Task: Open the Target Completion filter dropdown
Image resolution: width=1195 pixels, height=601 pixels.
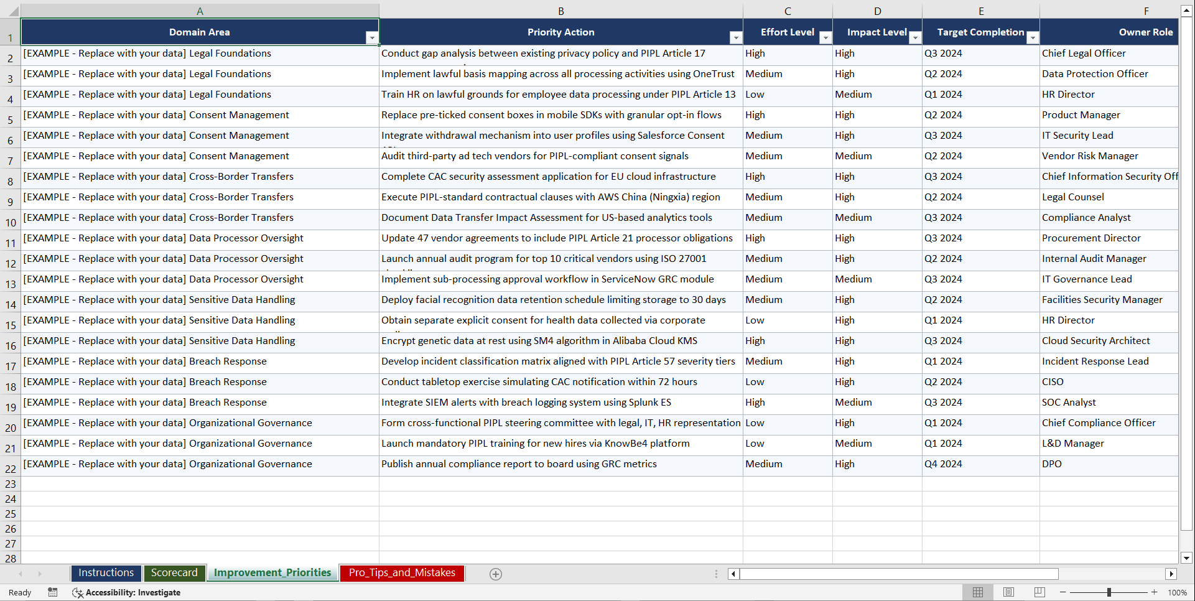Action: click(x=1033, y=38)
